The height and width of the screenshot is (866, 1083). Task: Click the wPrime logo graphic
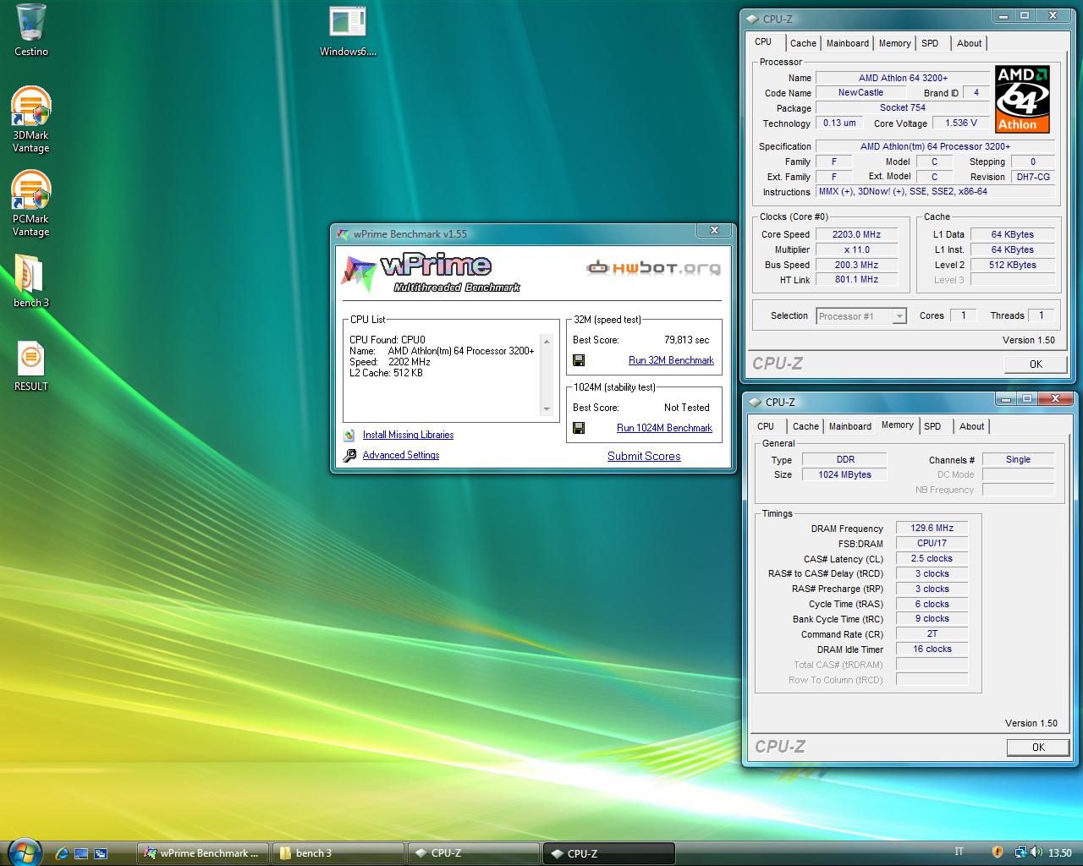(x=432, y=271)
